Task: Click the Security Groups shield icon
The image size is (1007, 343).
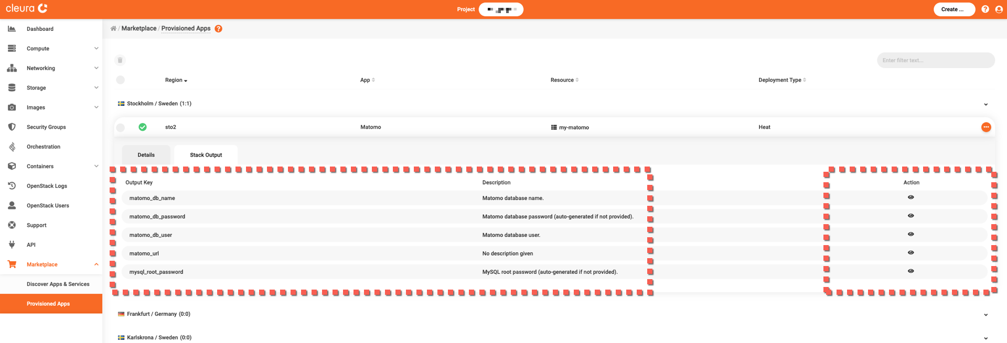Action: [x=12, y=127]
